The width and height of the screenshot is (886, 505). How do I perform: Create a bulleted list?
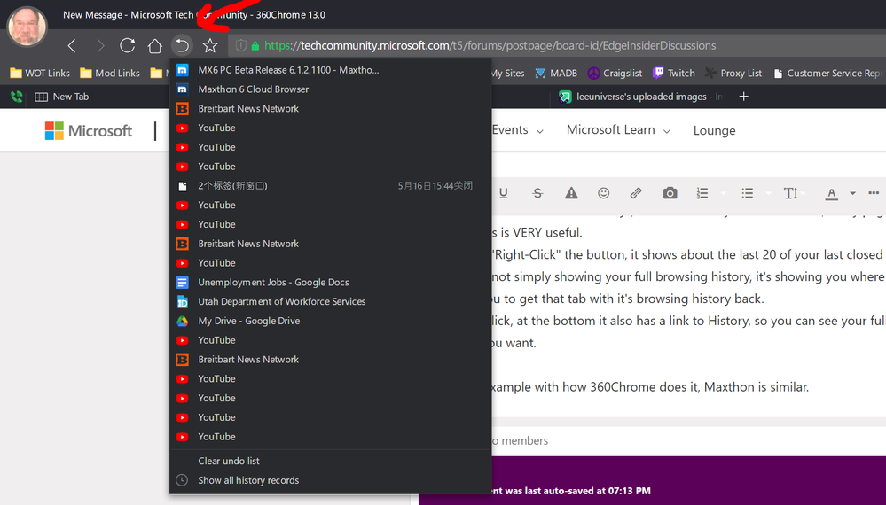click(x=747, y=193)
